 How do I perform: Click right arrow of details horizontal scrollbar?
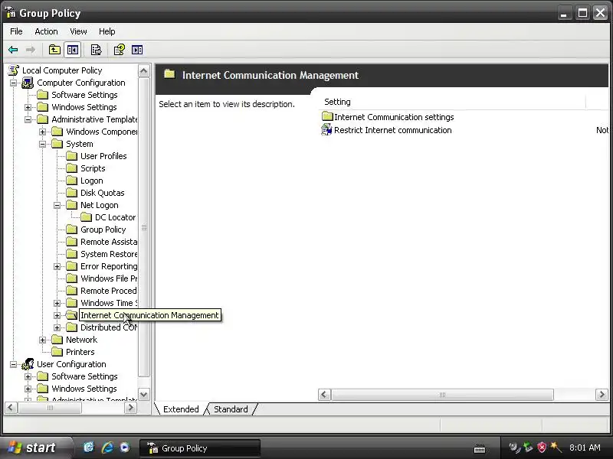(602, 394)
